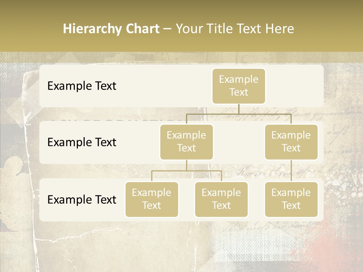Screen dimensions: 363x272
Task: Click the second row's Example Text label
Action: coord(82,142)
